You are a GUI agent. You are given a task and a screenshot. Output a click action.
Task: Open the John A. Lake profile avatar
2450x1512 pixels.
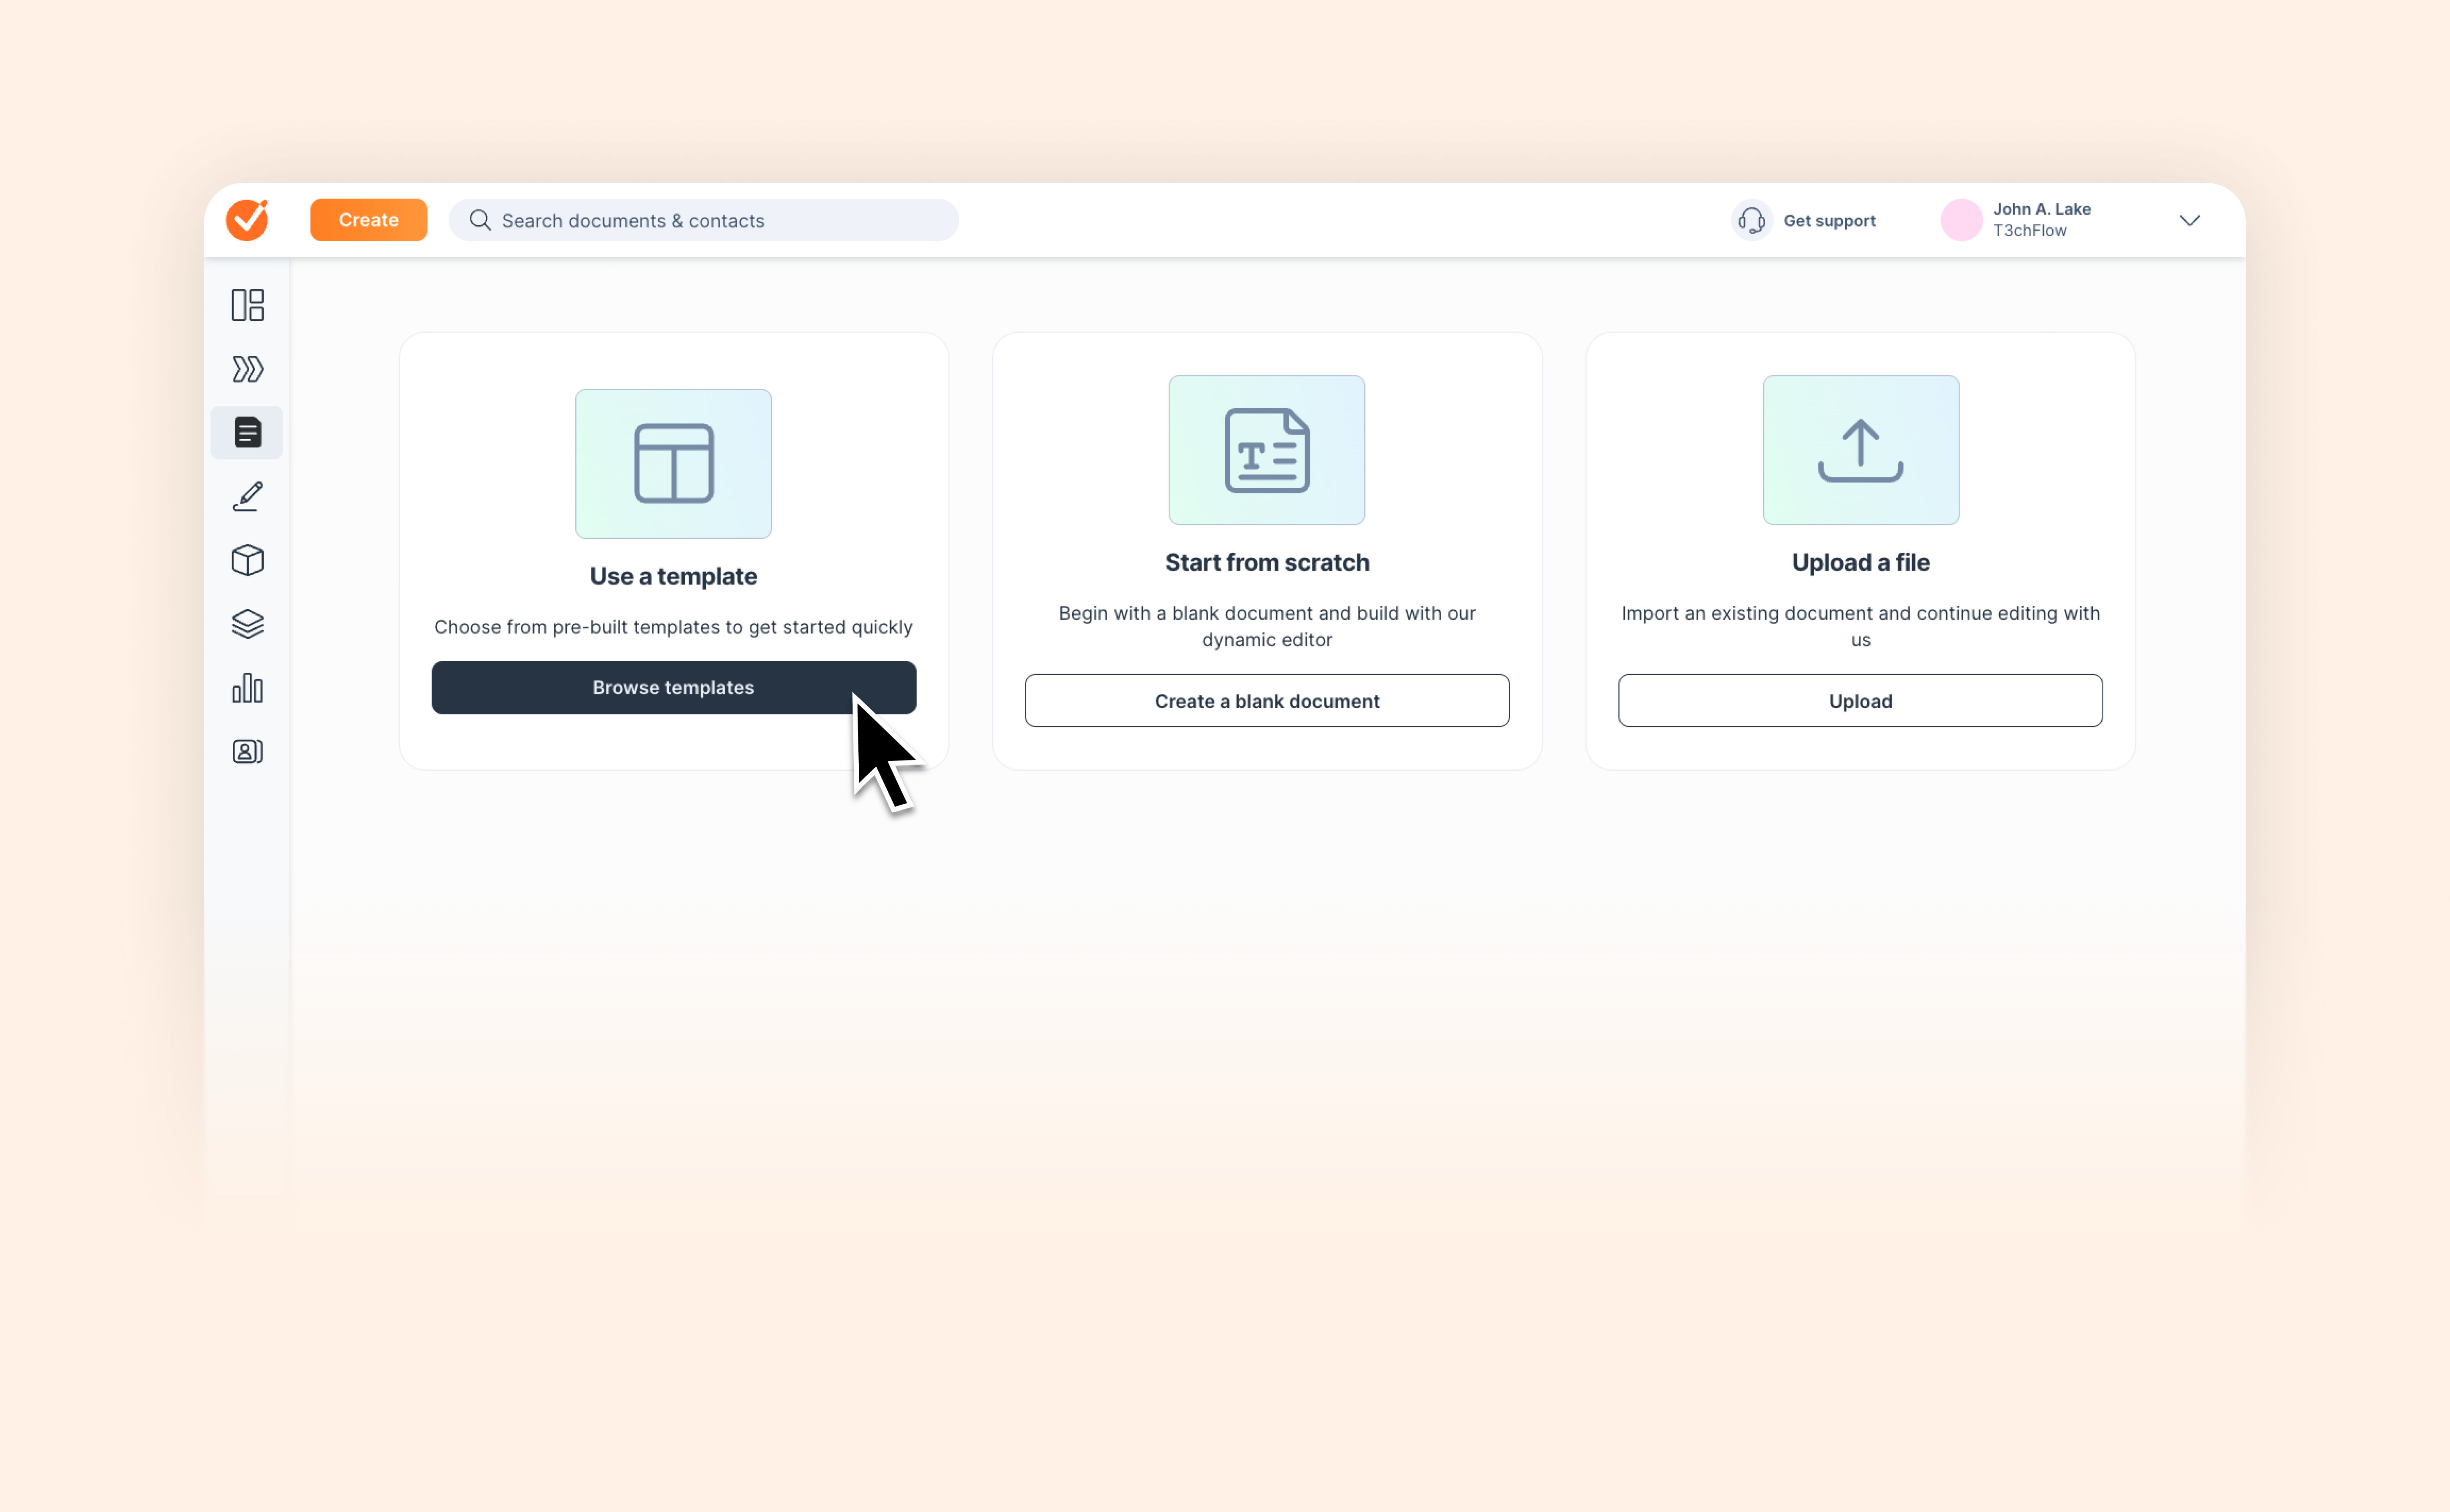click(1962, 220)
